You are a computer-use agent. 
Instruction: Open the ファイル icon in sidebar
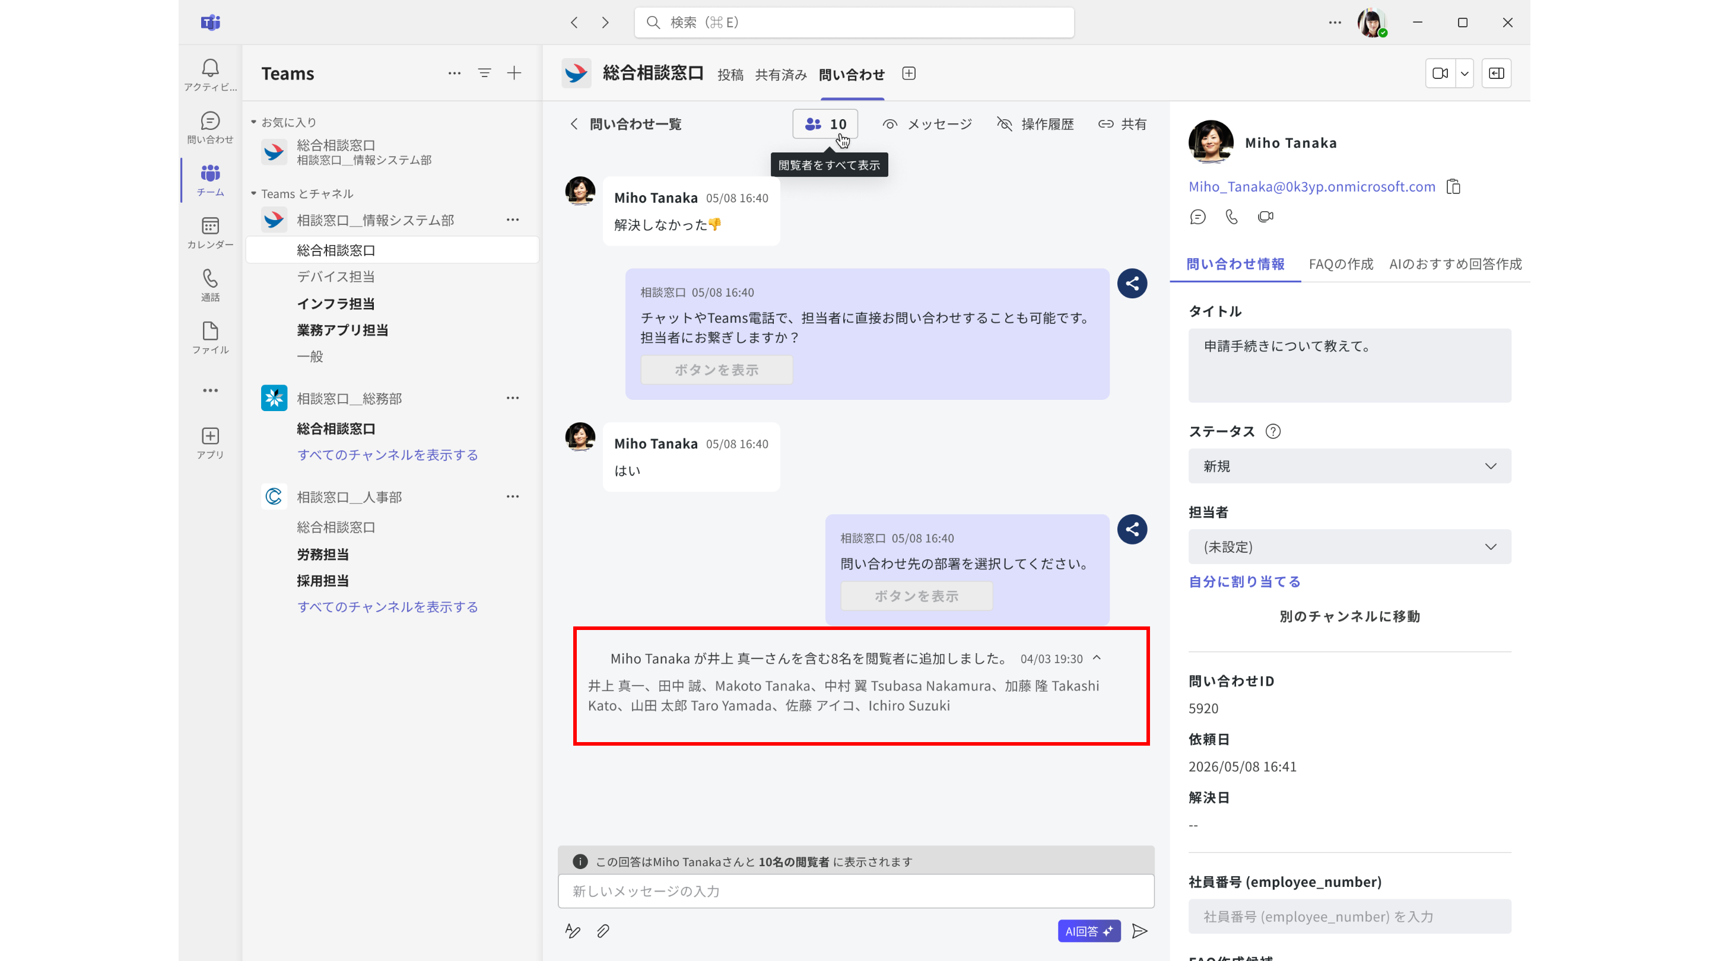210,338
